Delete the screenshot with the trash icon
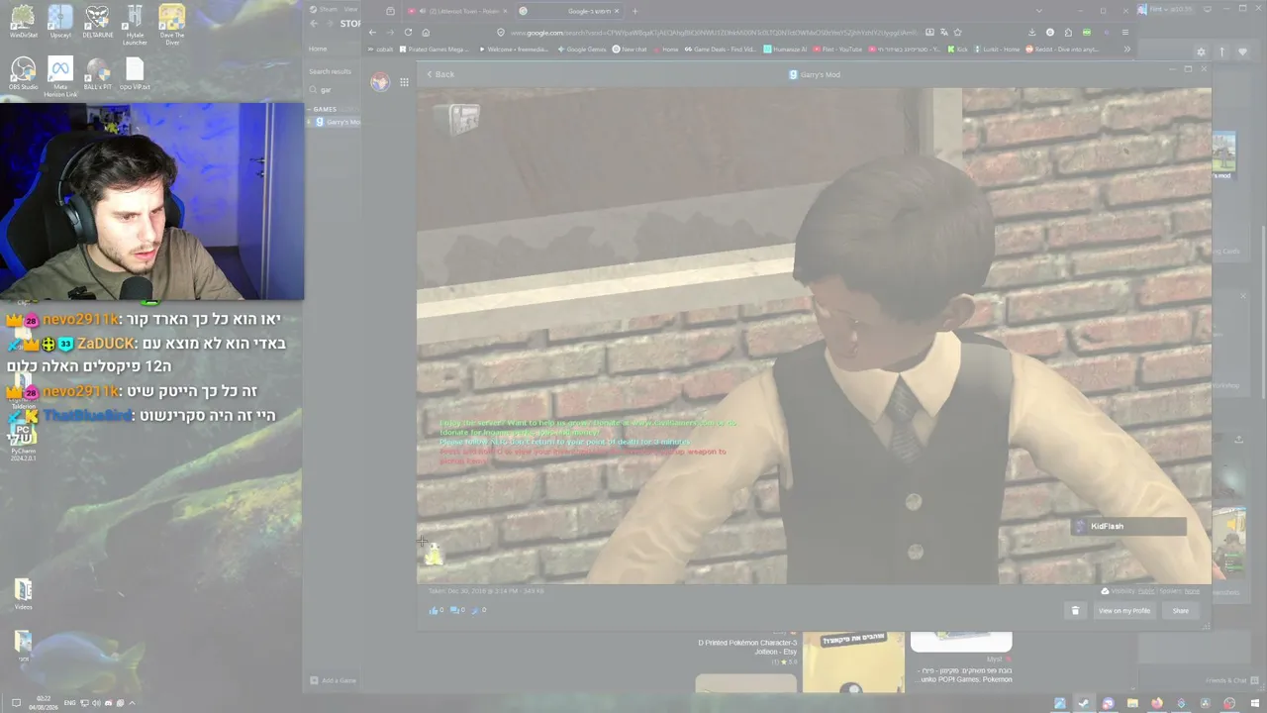 pos(1075,610)
